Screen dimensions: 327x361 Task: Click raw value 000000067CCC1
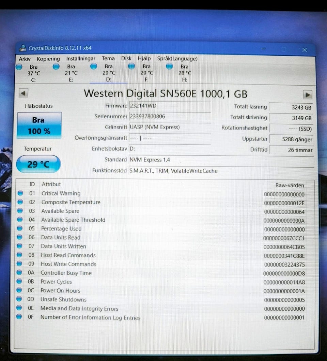click(284, 238)
